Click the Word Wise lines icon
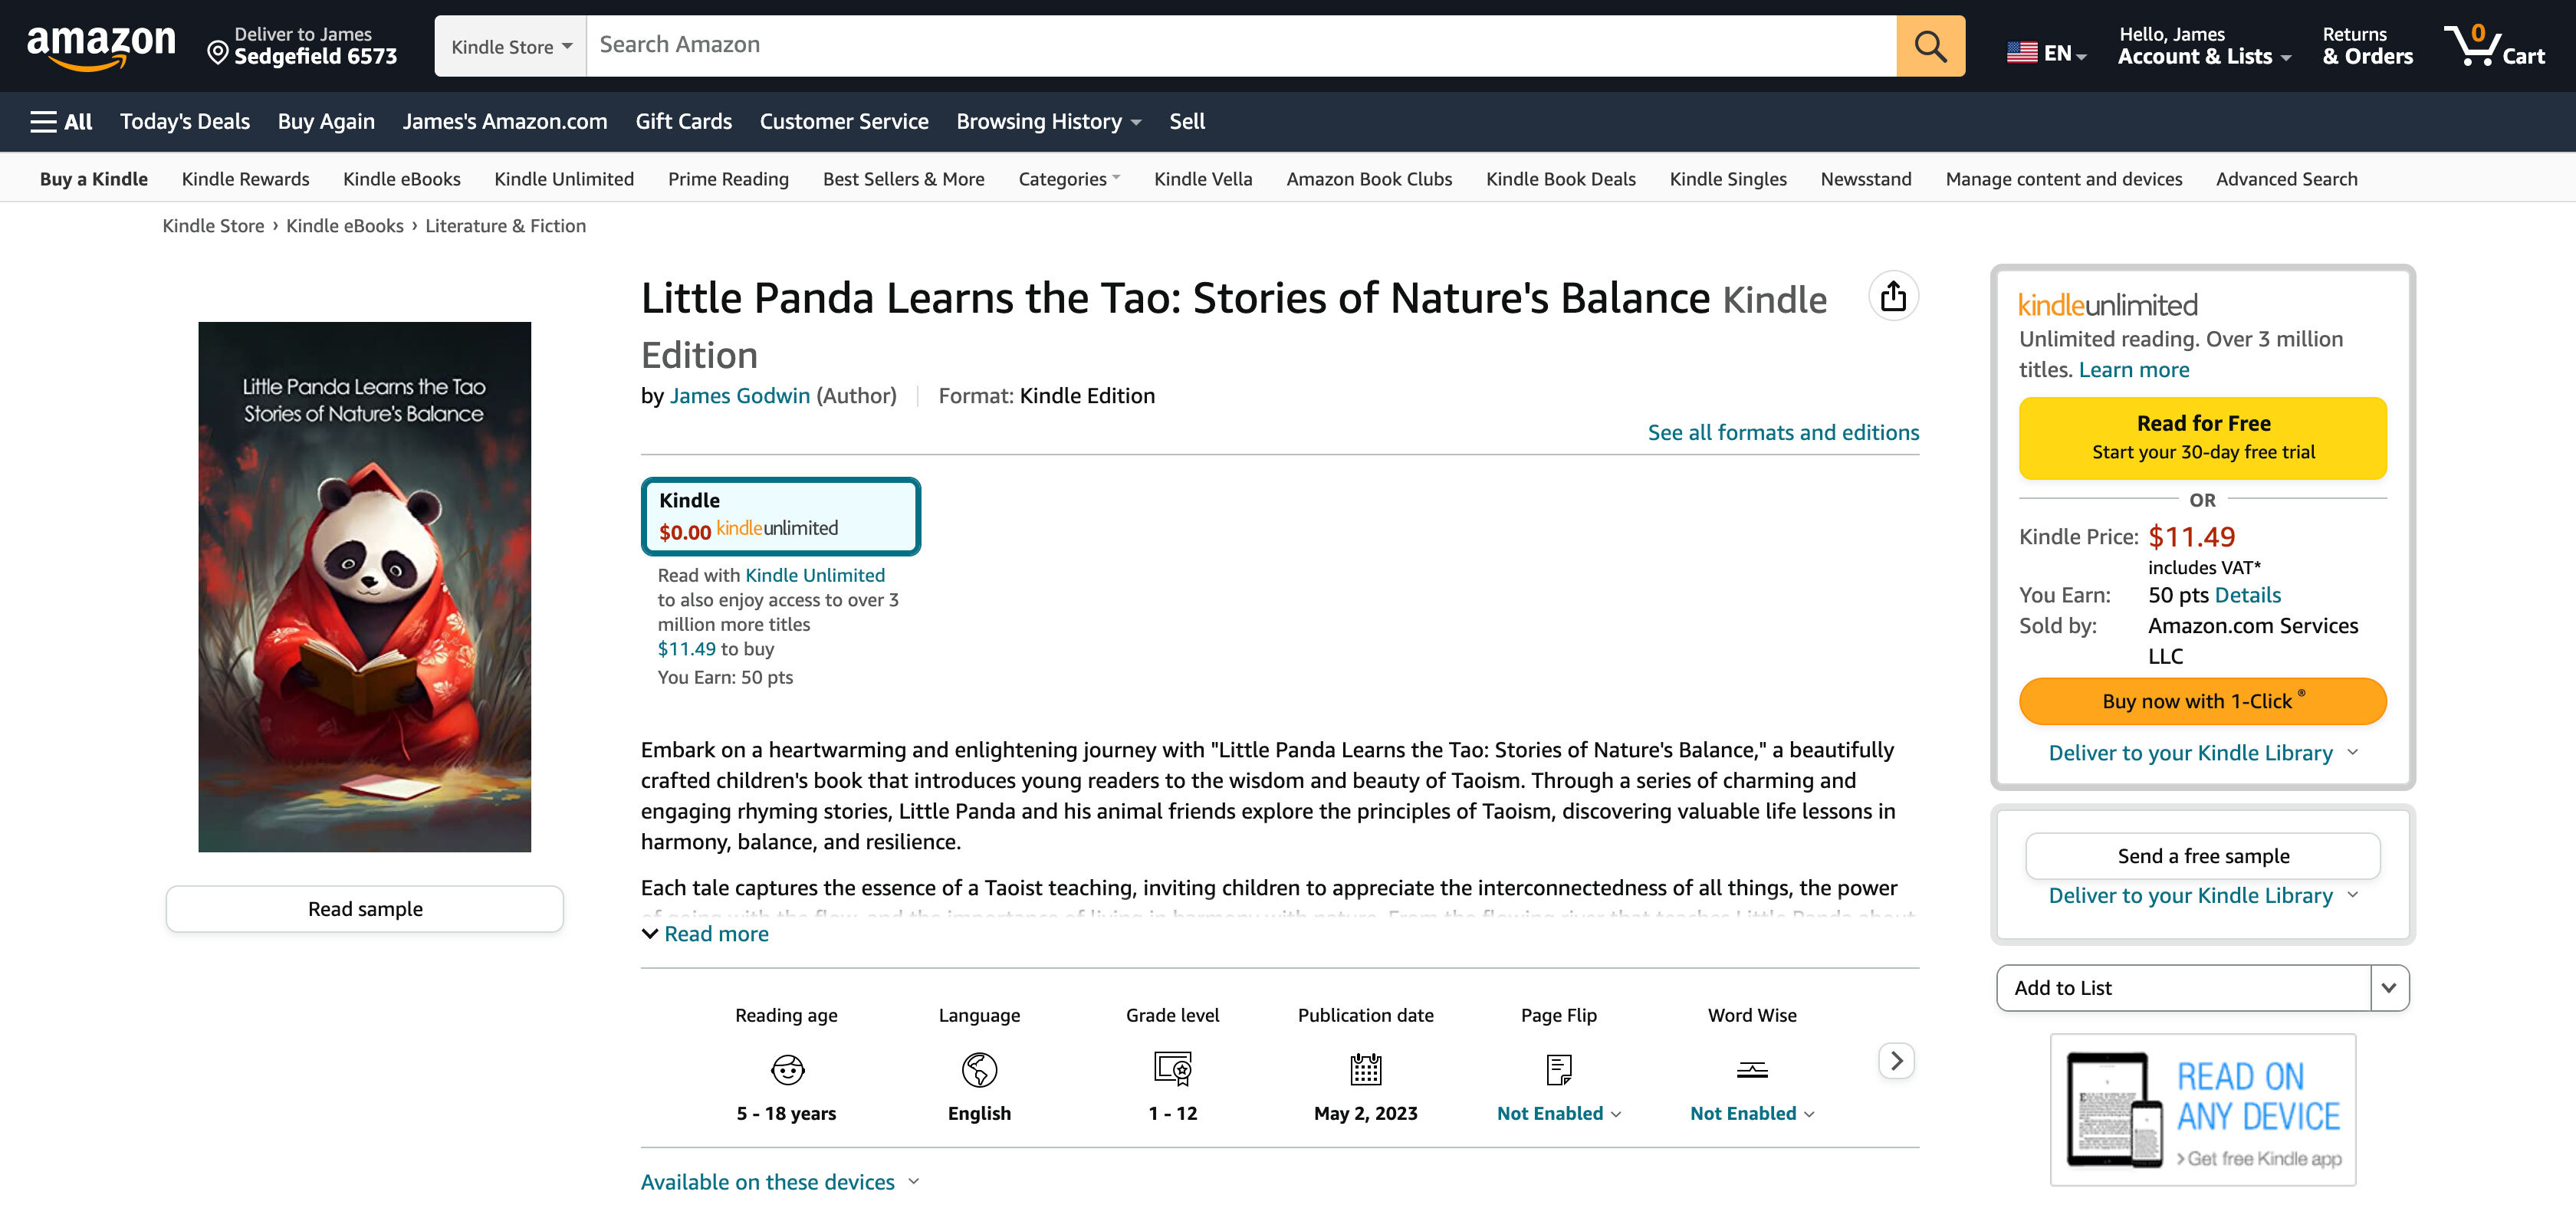 tap(1752, 1070)
